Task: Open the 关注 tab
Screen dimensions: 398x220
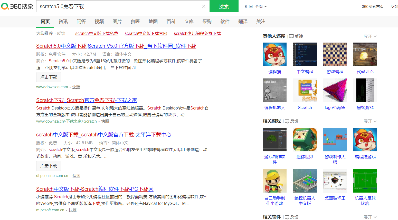Action: click(261, 22)
